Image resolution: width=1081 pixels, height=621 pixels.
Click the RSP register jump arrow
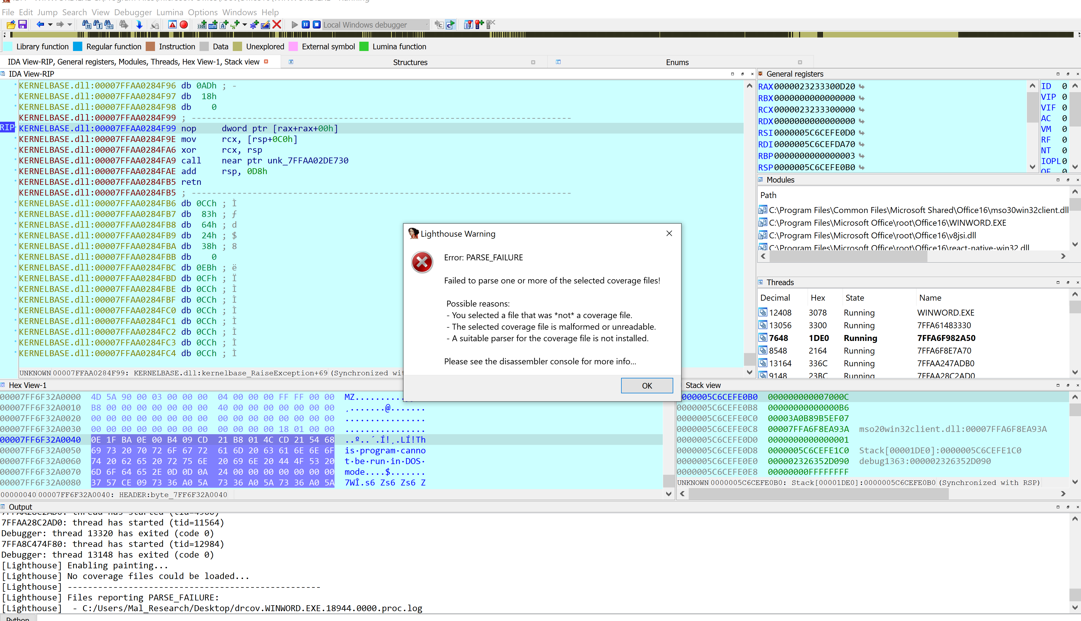[862, 168]
